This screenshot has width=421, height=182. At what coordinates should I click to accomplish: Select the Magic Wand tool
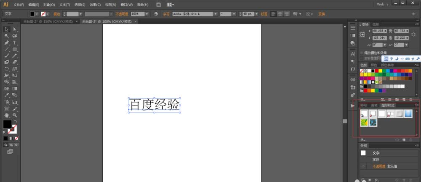pyautogui.click(x=7, y=36)
